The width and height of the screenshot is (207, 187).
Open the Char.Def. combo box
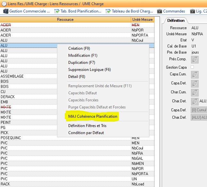(x=199, y=117)
